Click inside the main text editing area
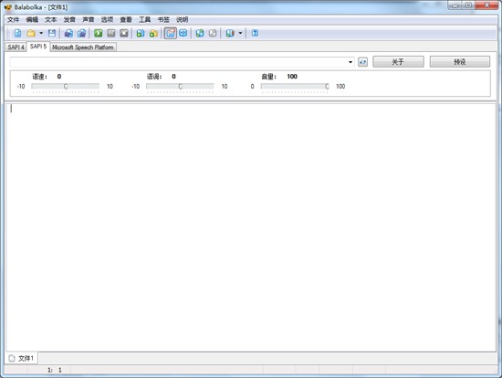This screenshot has height=378, width=502. pyautogui.click(x=251, y=227)
